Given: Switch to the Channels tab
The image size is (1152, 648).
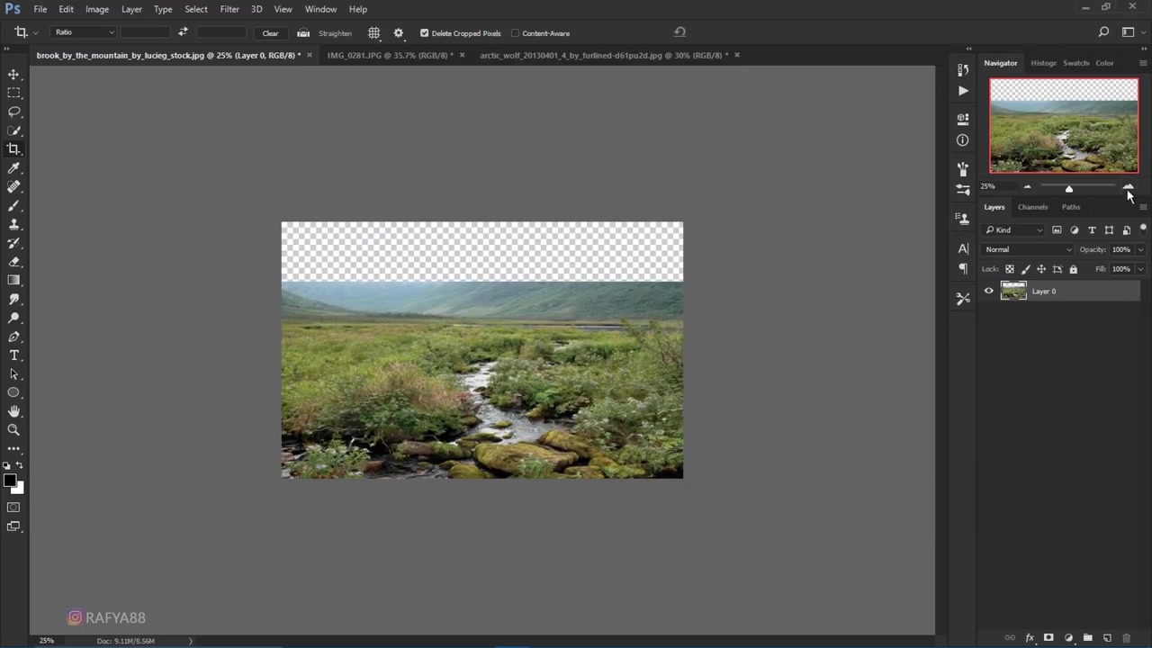Looking at the screenshot, I should pyautogui.click(x=1032, y=206).
